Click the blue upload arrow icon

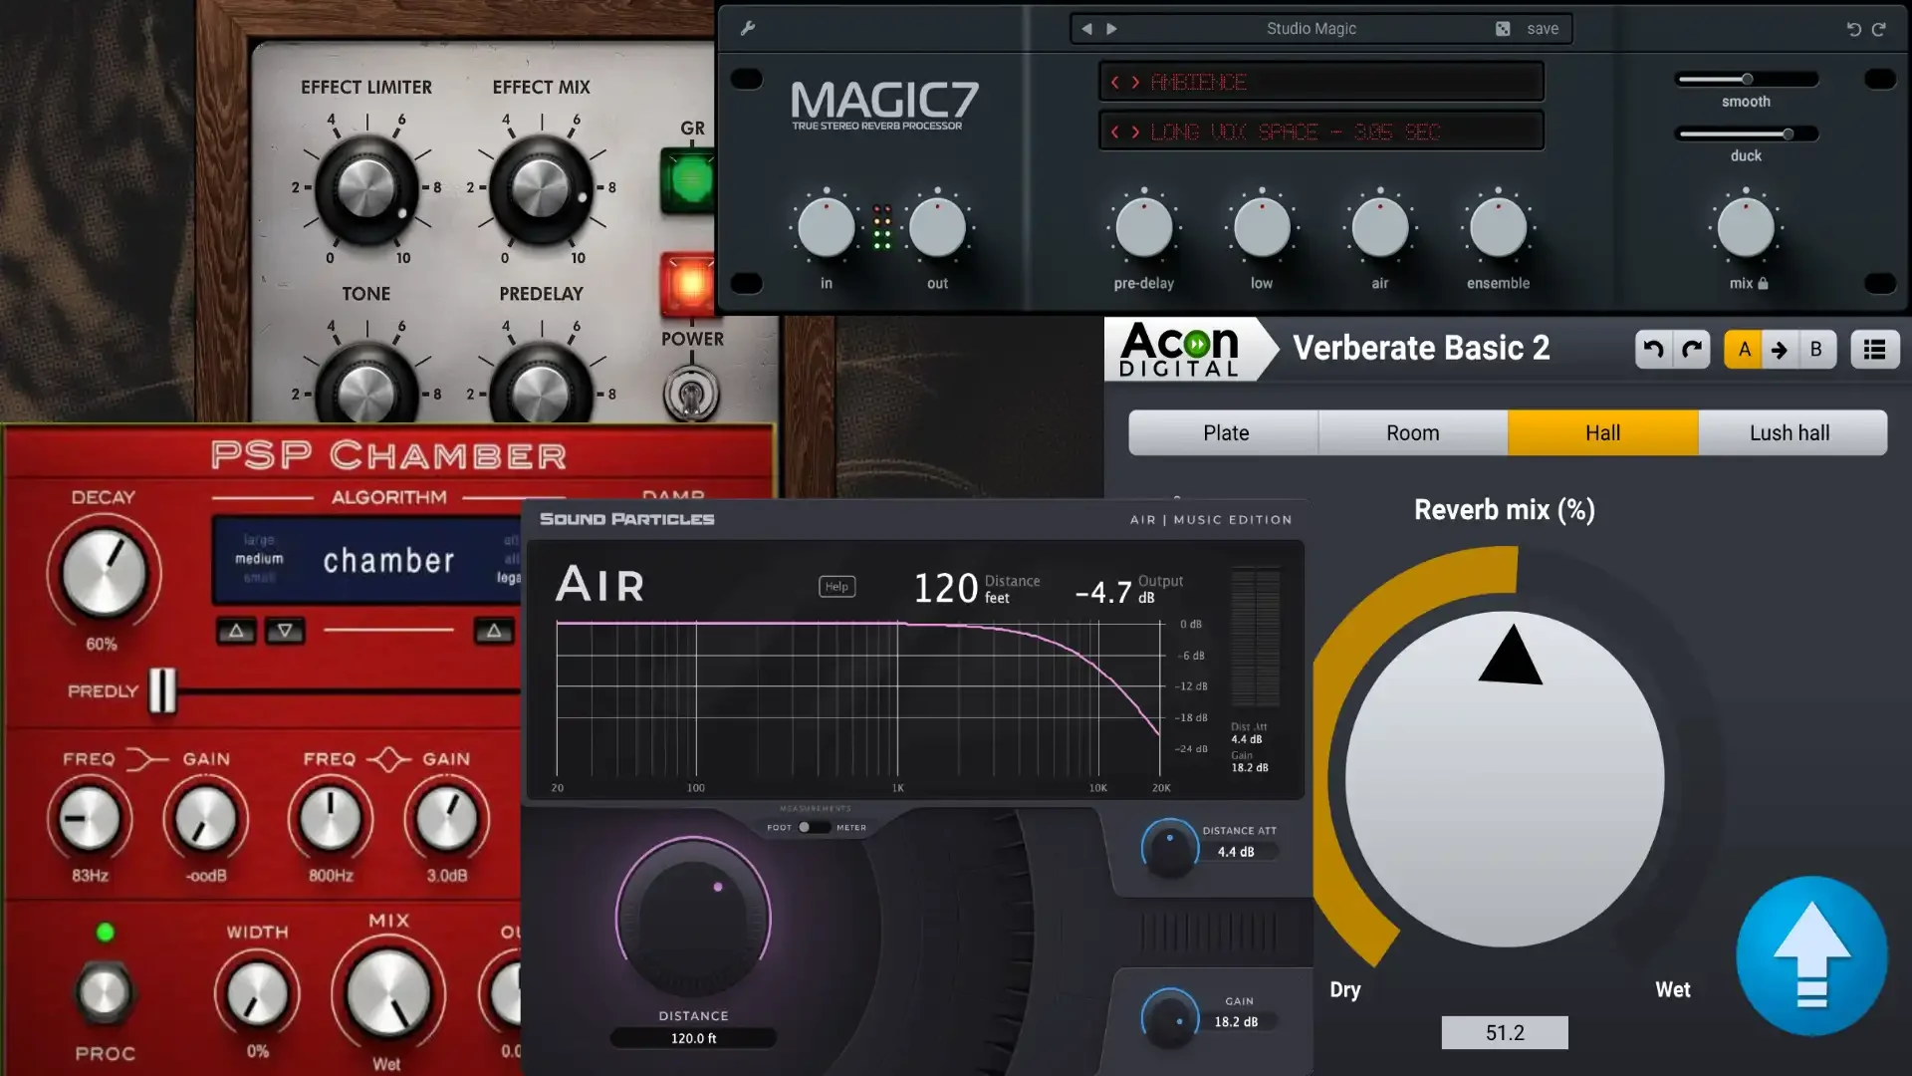click(x=1810, y=956)
